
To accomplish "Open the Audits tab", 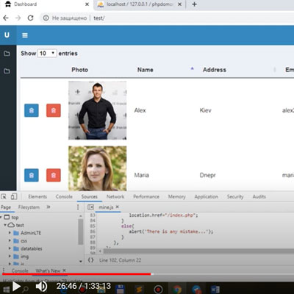I will click(259, 196).
